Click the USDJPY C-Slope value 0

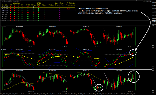pyautogui.click(x=44, y=15)
